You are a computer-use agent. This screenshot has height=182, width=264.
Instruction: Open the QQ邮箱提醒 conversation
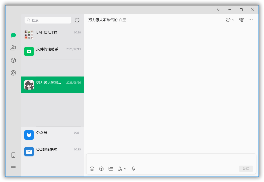[53, 151]
